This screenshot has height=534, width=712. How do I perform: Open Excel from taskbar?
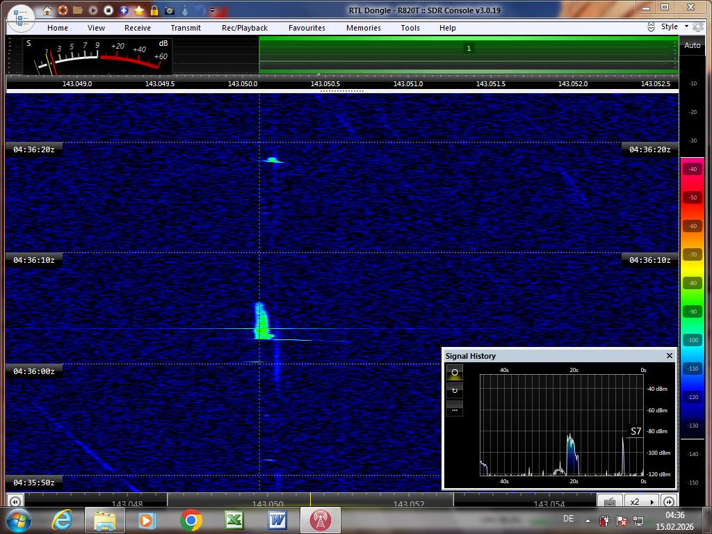coord(234,520)
